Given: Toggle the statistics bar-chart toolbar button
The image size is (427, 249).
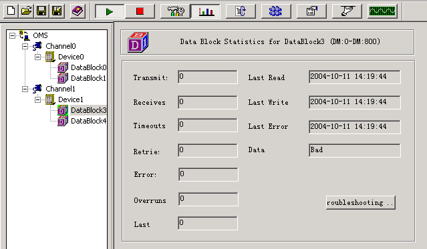Looking at the screenshot, I should 206,11.
